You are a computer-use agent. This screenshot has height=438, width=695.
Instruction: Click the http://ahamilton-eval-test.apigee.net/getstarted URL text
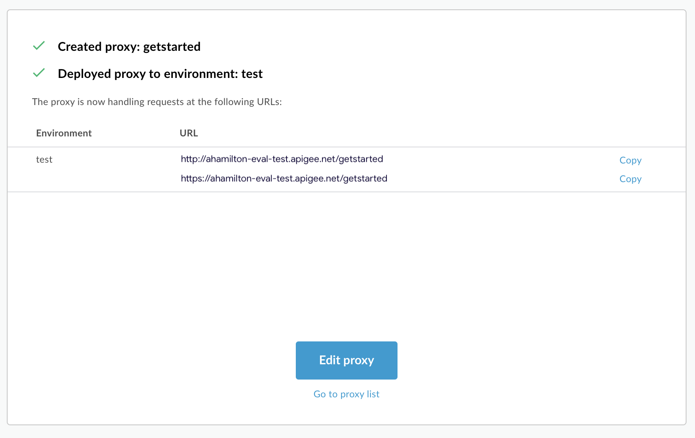[282, 159]
